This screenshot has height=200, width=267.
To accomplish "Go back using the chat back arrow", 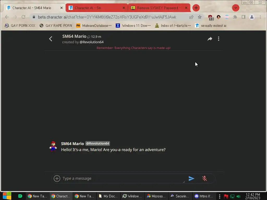I will click(x=51, y=39).
